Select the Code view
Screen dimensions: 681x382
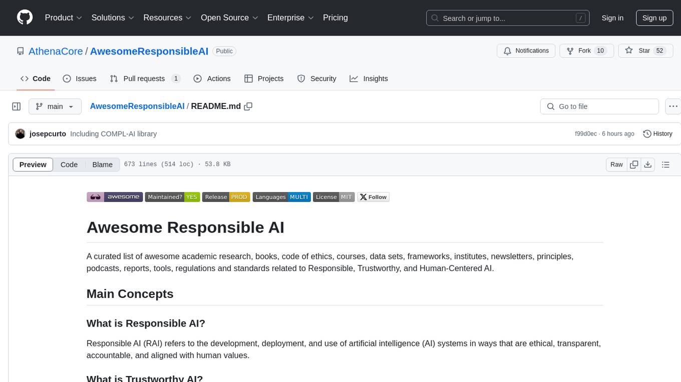[x=69, y=164]
